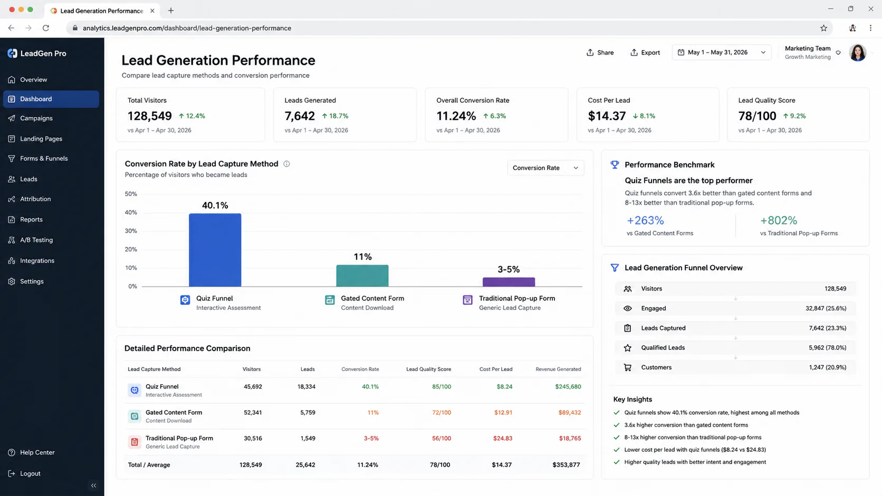Click the Cost Per Lead $14.37 card
Image resolution: width=882 pixels, height=496 pixels.
648,115
